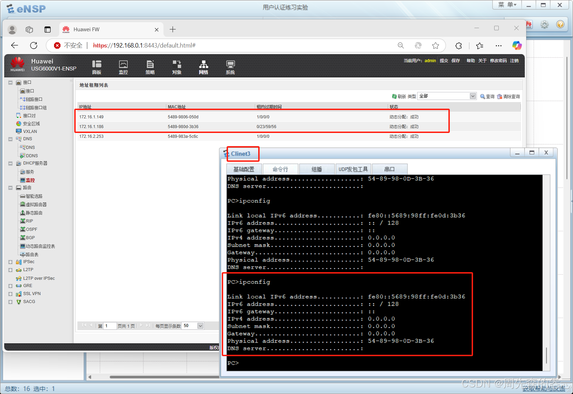Select DDNS in the tree

click(x=32, y=156)
